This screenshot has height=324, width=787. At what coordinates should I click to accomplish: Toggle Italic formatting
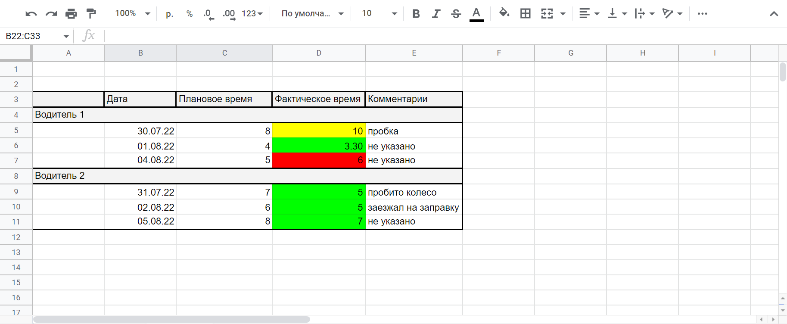pos(436,14)
